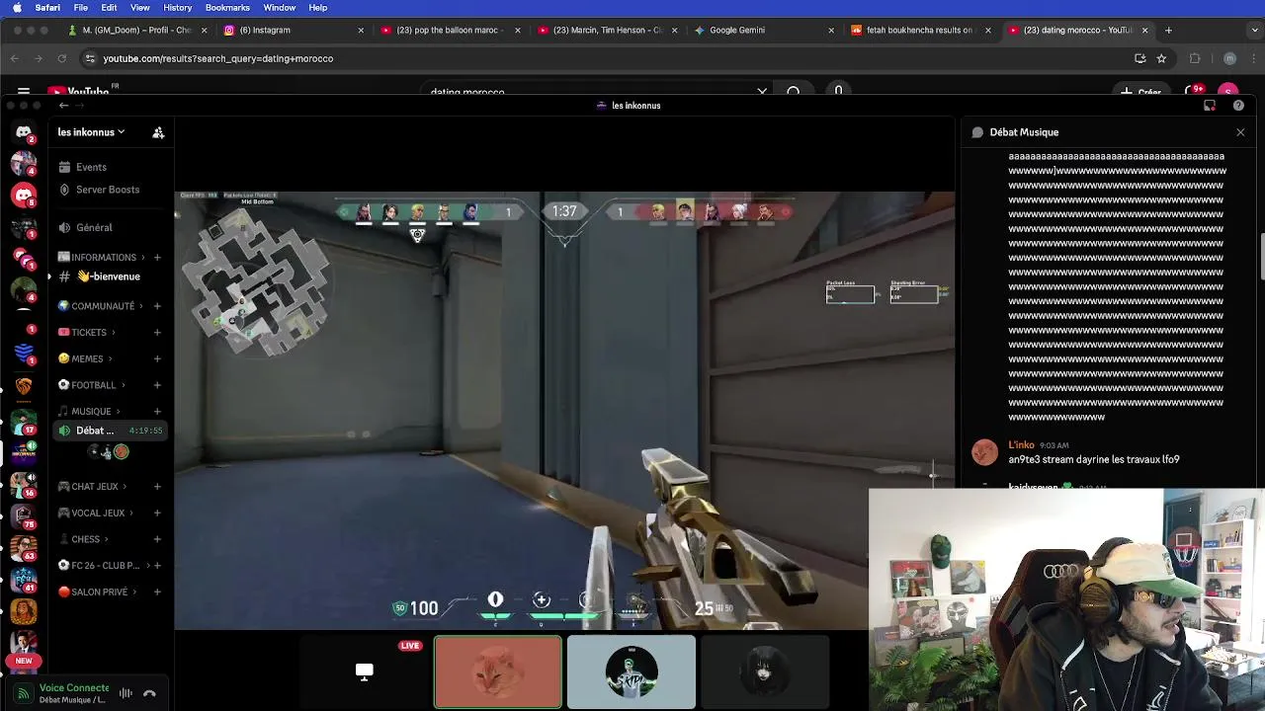This screenshot has width=1265, height=711.
Task: Toggle noise suppression waveform icon
Action: coord(126,693)
